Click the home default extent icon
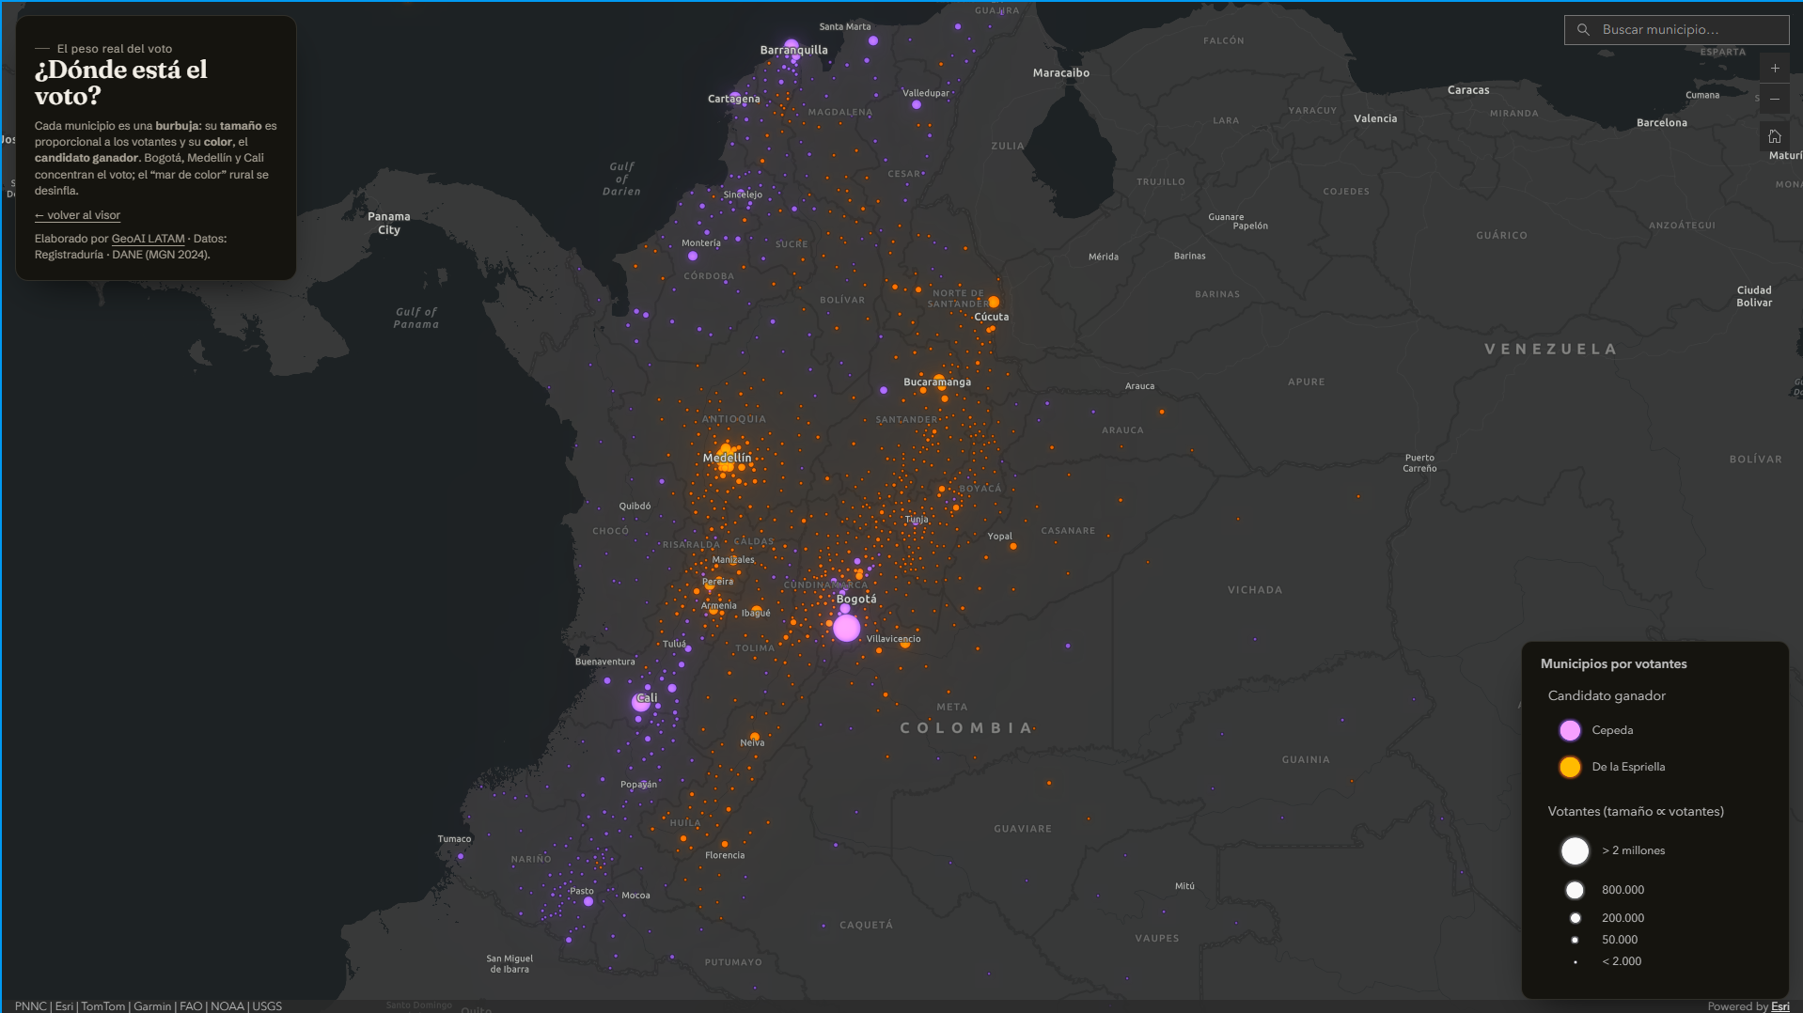Screen dimensions: 1803x1013 pyautogui.click(x=1775, y=136)
